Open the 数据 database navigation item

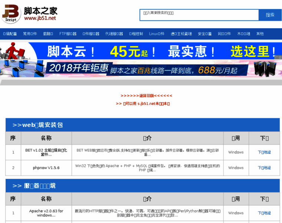point(48,34)
